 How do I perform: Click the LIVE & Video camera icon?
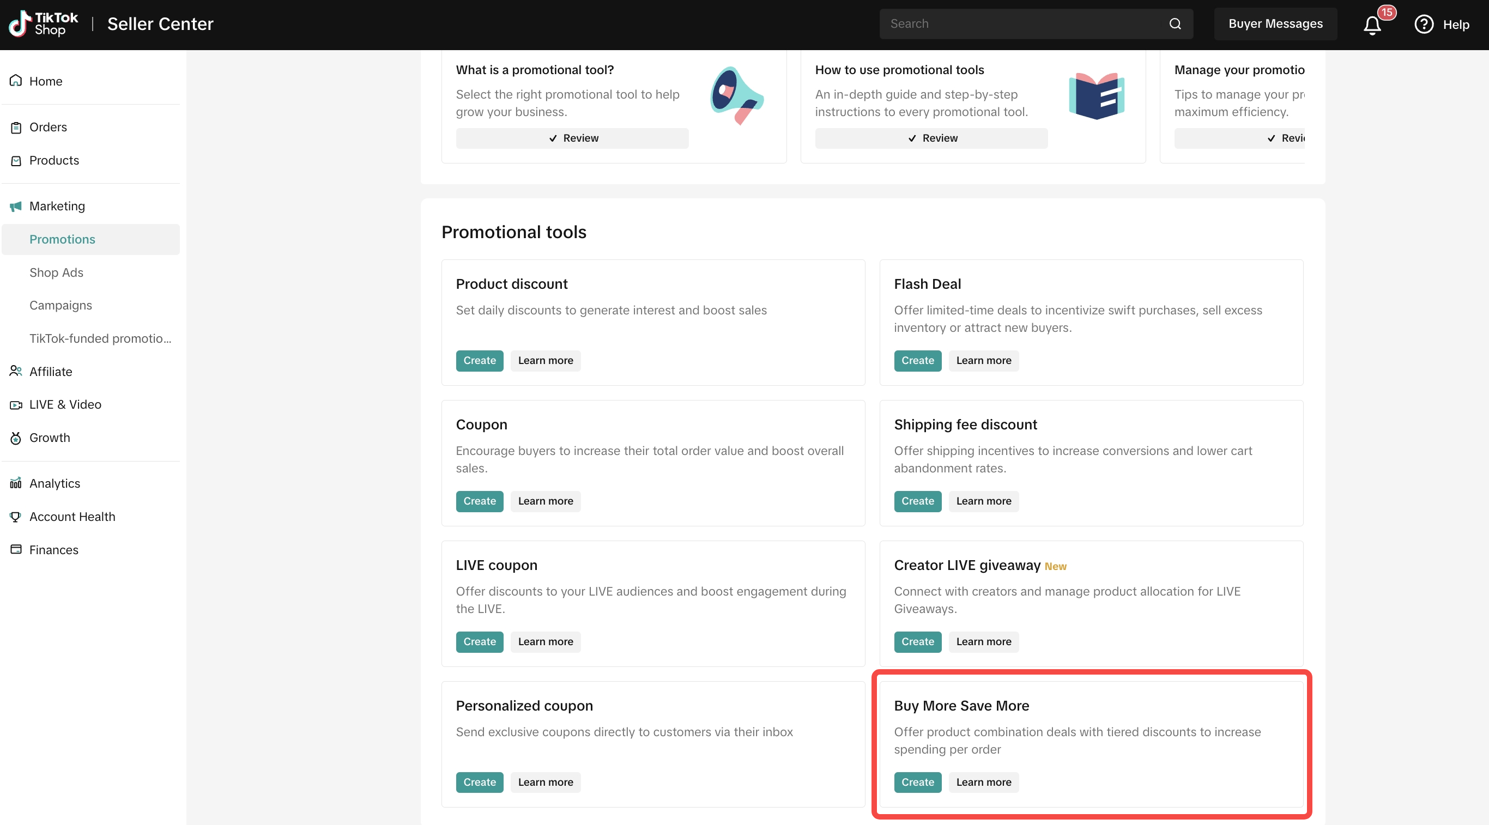click(x=16, y=404)
